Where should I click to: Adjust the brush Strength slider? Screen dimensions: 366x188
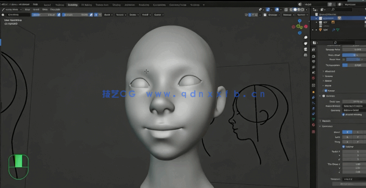pyautogui.click(x=75, y=14)
